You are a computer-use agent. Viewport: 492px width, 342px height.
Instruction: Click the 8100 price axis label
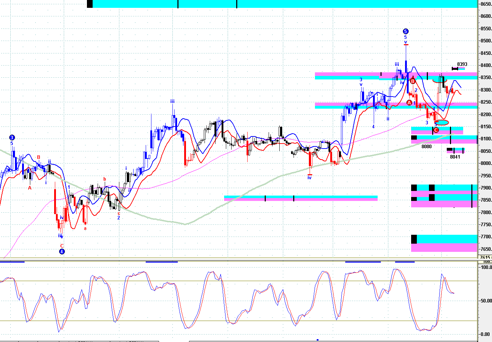tap(486, 139)
